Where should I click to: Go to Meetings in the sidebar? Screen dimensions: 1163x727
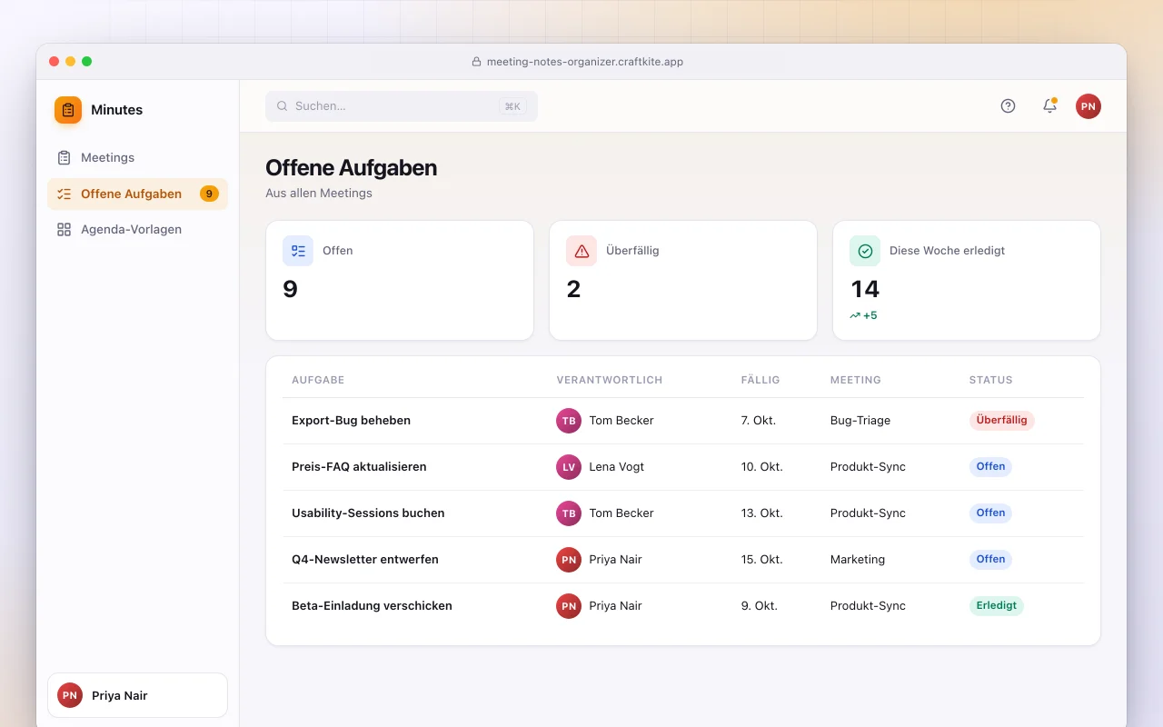coord(137,158)
